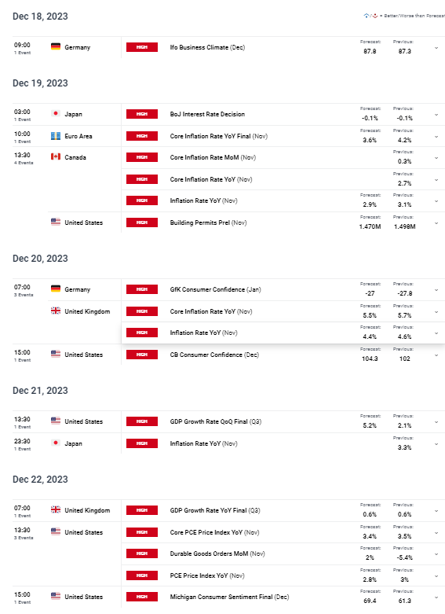Select the Dec 20, 2023 date heading

(40, 259)
